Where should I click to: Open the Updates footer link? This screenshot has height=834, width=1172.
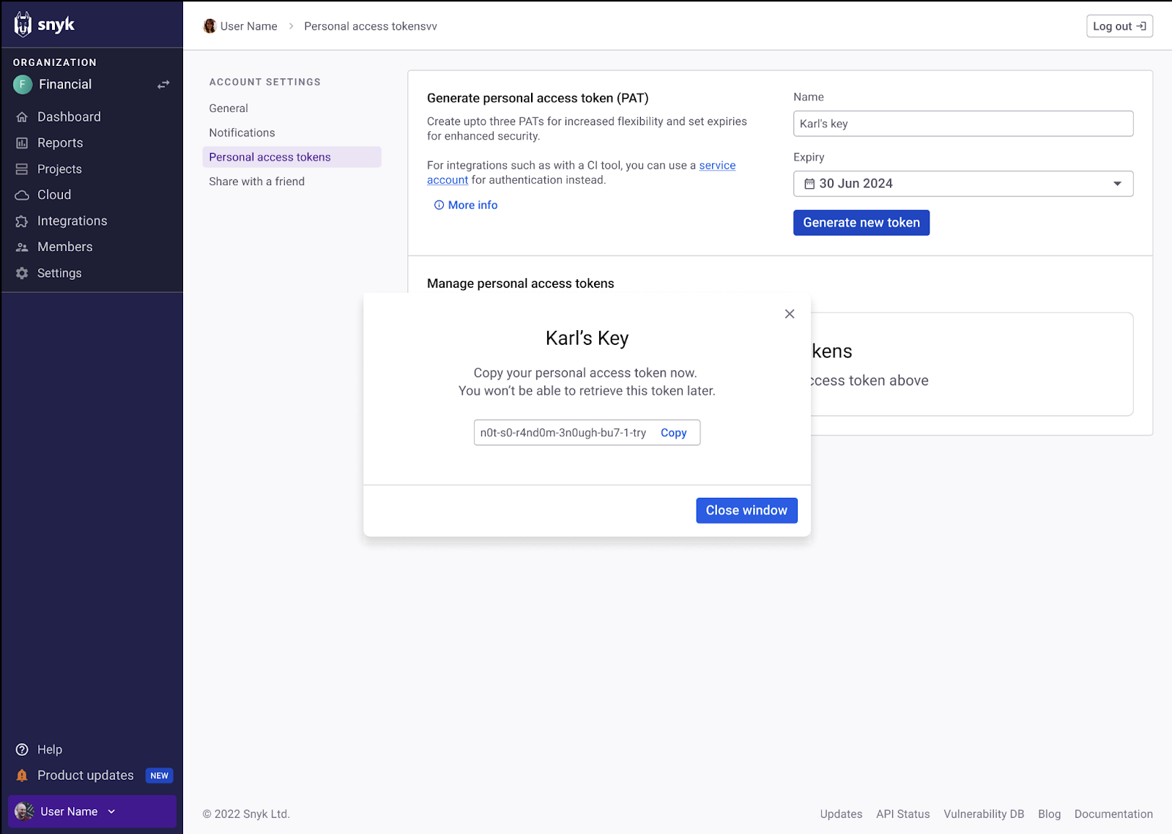841,814
